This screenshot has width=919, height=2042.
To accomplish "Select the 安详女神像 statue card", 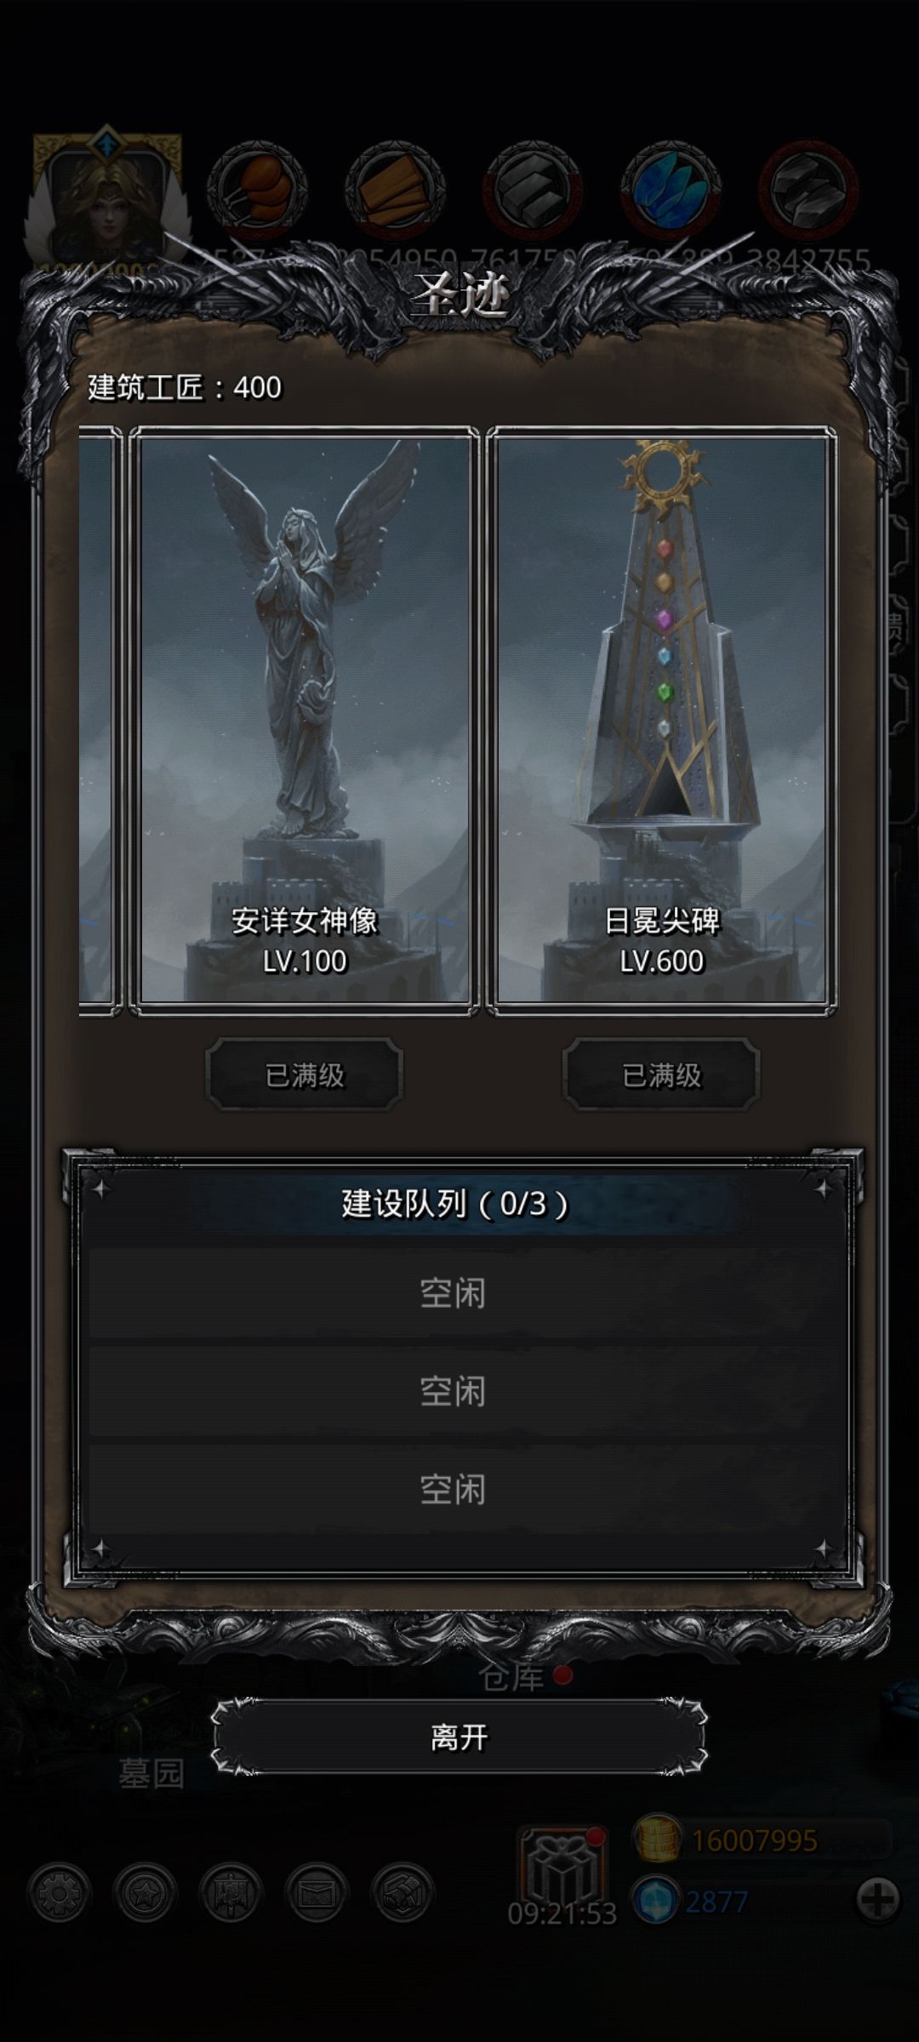I will 305,721.
